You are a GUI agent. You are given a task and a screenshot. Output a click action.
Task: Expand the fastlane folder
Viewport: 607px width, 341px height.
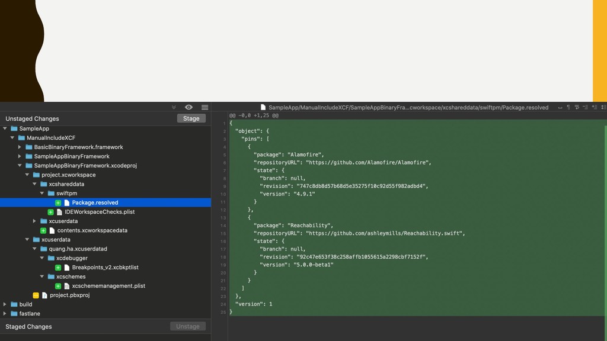pos(5,314)
